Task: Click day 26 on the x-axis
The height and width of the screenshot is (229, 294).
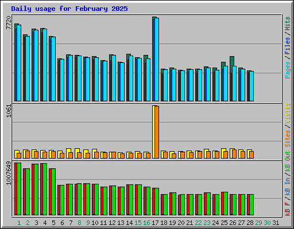Action: (233, 223)
